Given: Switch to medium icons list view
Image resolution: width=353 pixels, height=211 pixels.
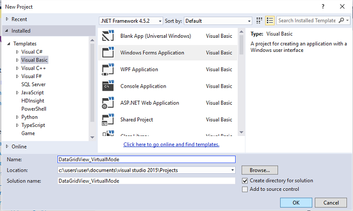Looking at the screenshot, I should point(270,21).
